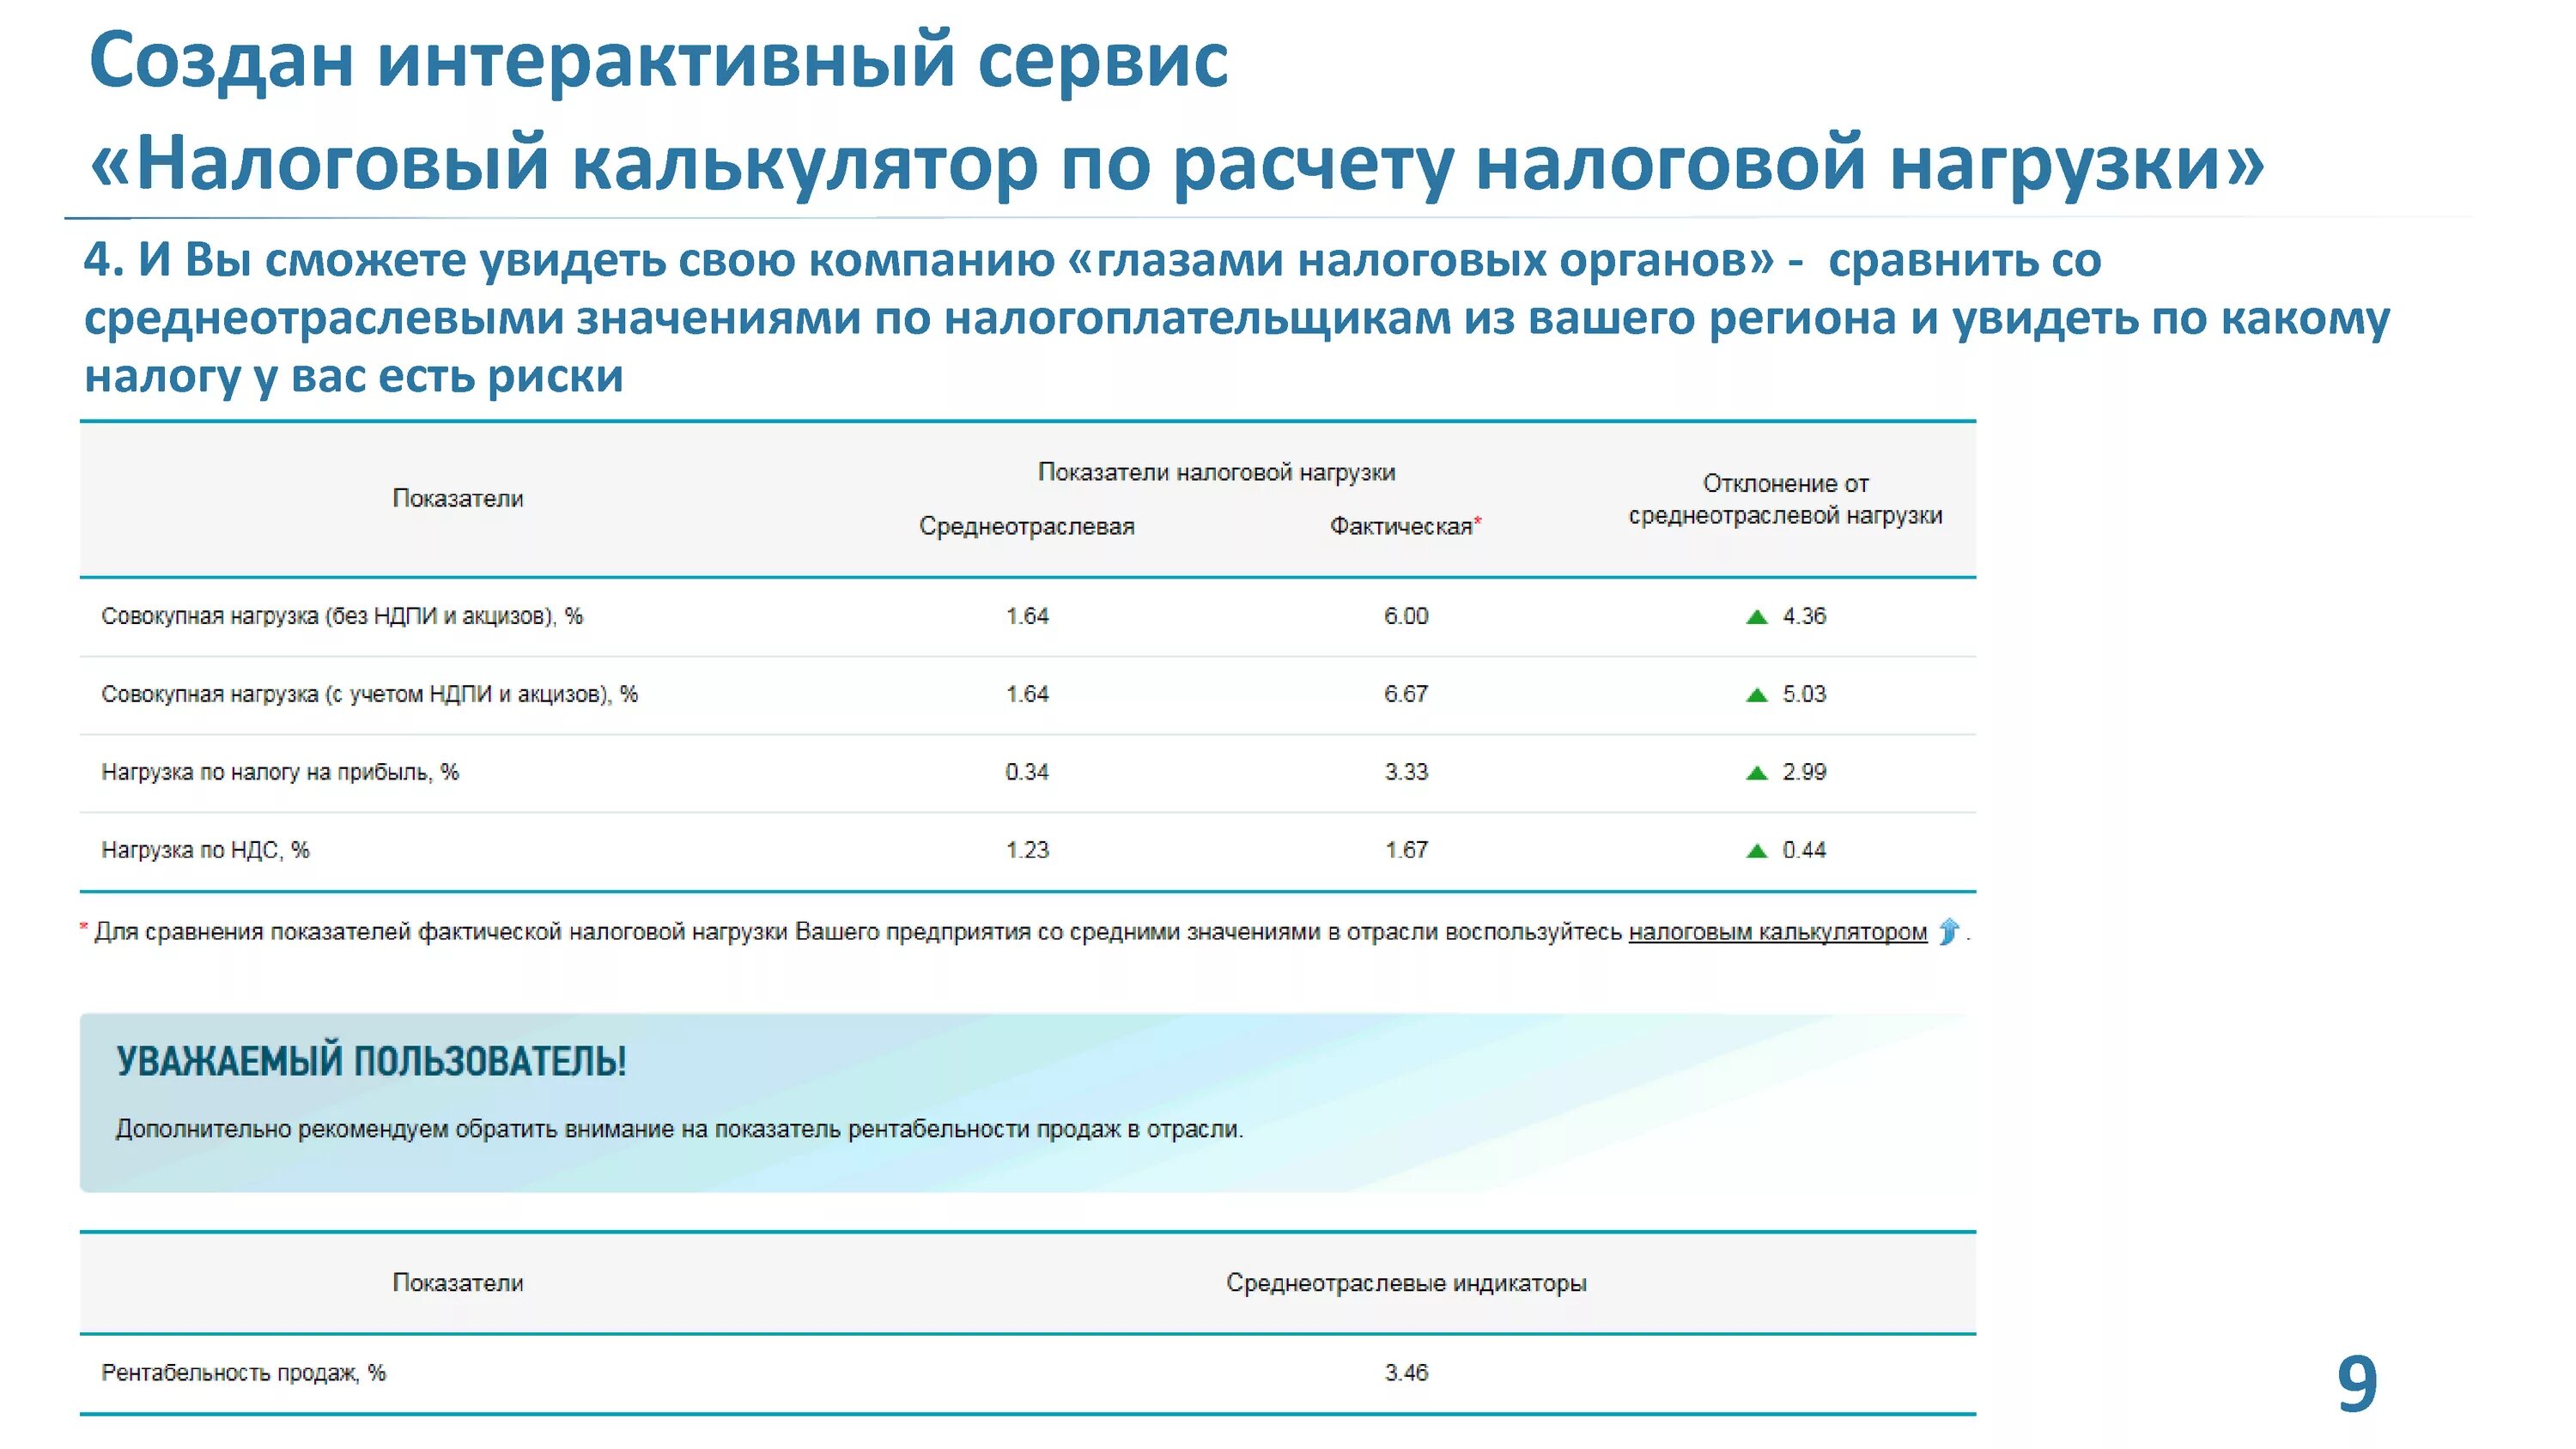Select industry average 1.23 for НДС

1027,850
